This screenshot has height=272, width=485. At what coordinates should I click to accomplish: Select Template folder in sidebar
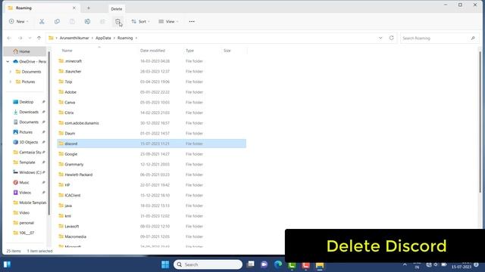coord(27,162)
